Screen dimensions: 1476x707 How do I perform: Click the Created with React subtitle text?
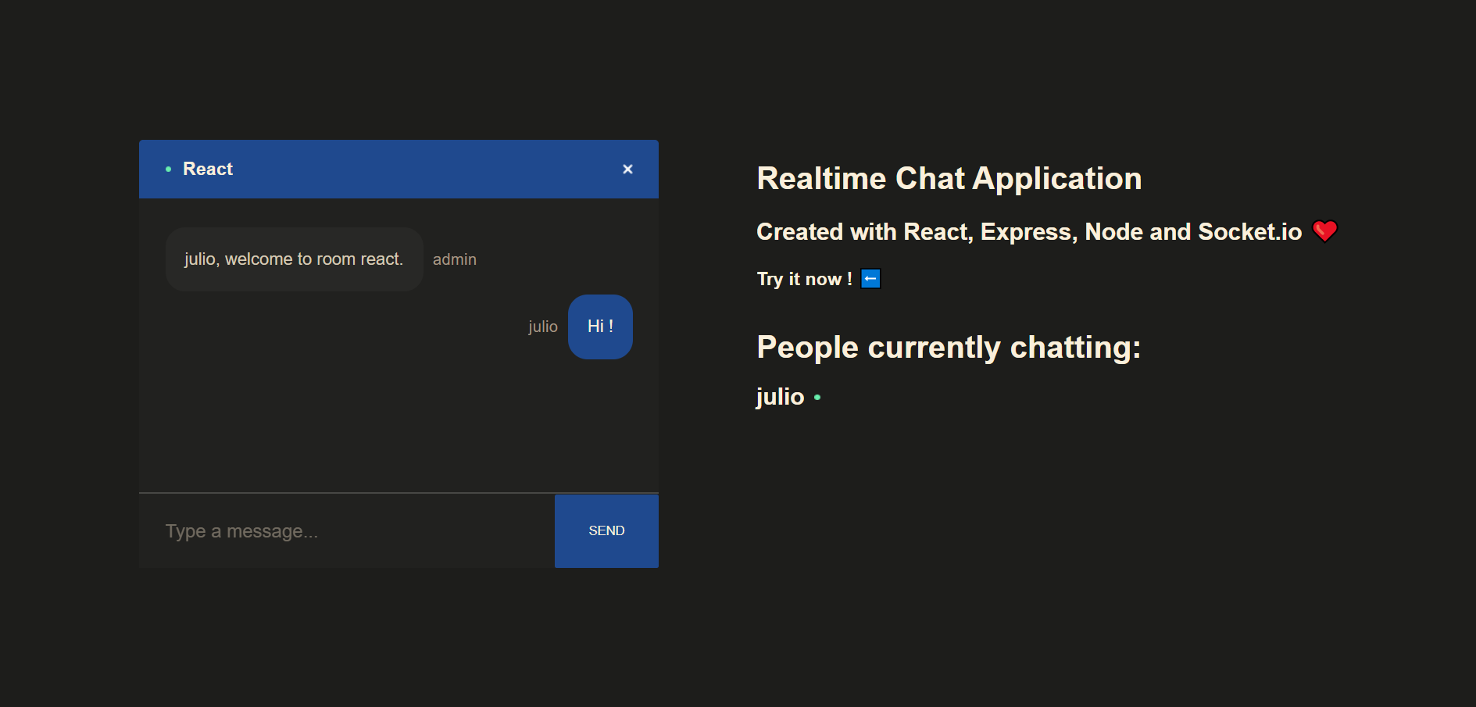click(x=1029, y=232)
